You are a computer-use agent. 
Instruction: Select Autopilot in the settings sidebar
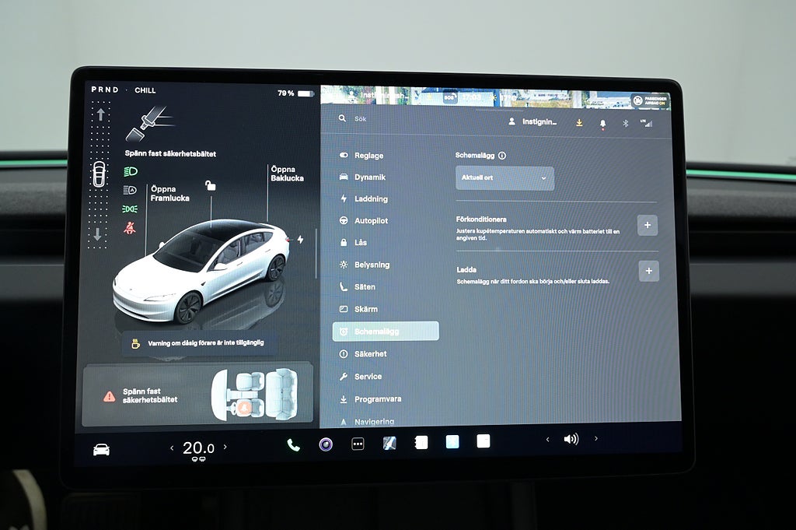[x=371, y=221]
